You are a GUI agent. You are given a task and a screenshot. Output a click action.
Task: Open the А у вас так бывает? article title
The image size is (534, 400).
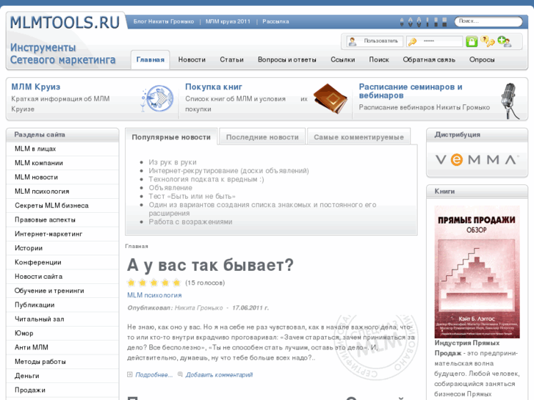[x=210, y=265]
